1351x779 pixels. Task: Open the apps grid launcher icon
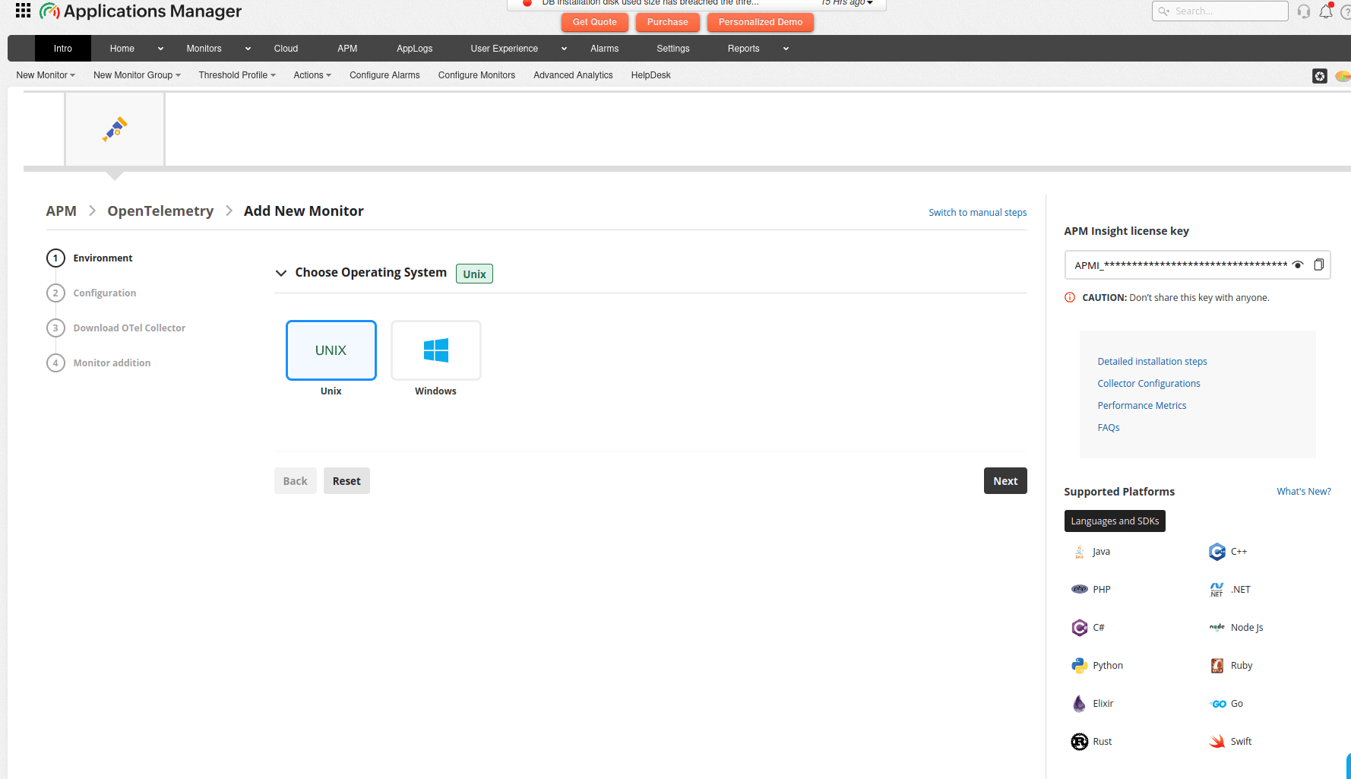click(23, 11)
